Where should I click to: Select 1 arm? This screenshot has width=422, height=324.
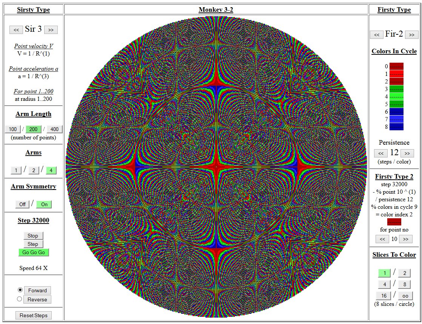pos(16,170)
